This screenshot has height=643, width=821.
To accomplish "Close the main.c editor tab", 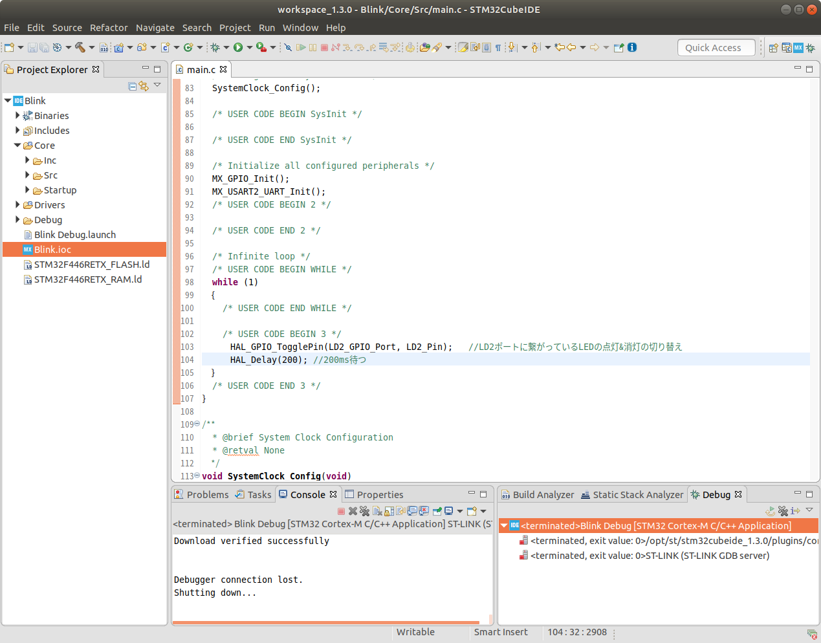I will coord(223,69).
